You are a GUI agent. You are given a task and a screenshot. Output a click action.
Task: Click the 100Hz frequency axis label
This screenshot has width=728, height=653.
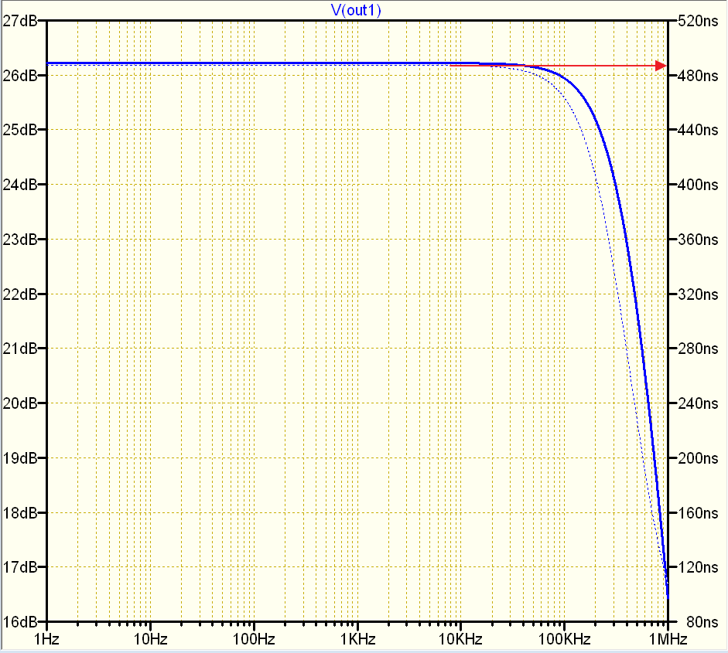(254, 639)
